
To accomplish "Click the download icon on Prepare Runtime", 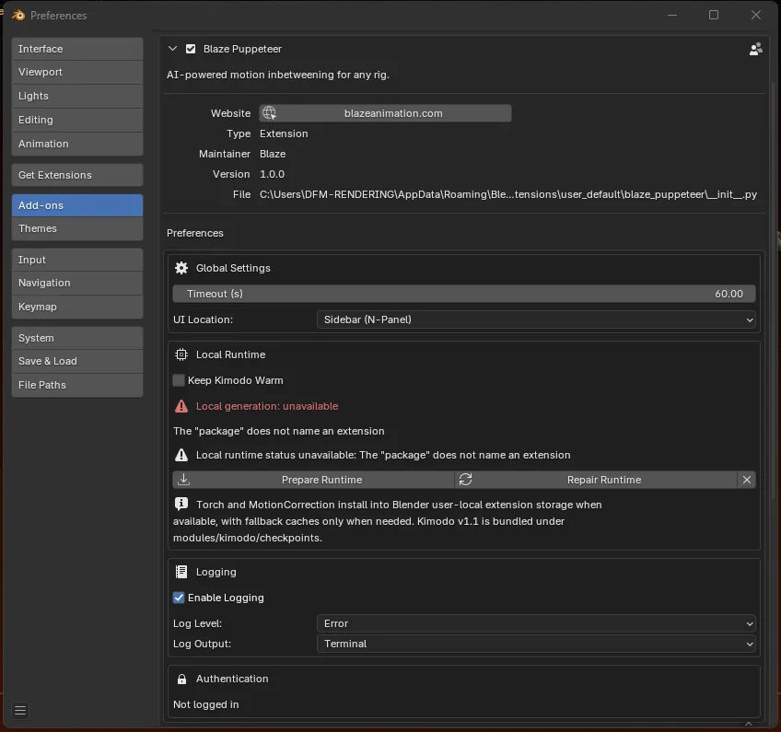I will coord(184,480).
